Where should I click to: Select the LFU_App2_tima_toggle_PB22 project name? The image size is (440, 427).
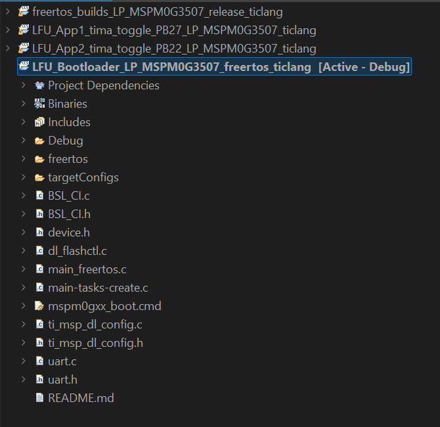click(x=174, y=49)
